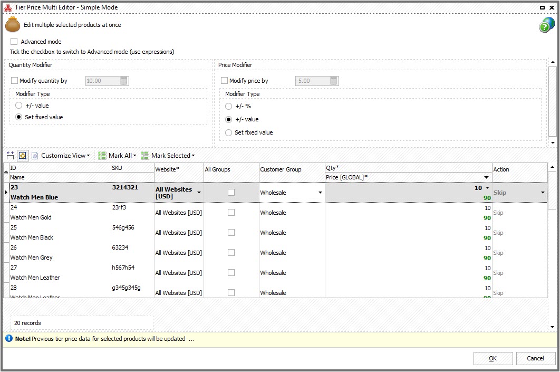The width and height of the screenshot is (560, 372).
Task: Select price +/- value radio button
Action: click(x=228, y=119)
